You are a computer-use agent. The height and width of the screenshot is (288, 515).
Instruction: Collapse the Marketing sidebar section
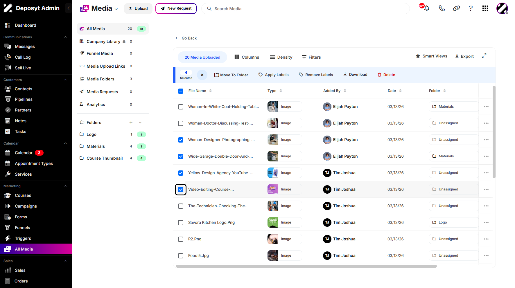pyautogui.click(x=65, y=186)
